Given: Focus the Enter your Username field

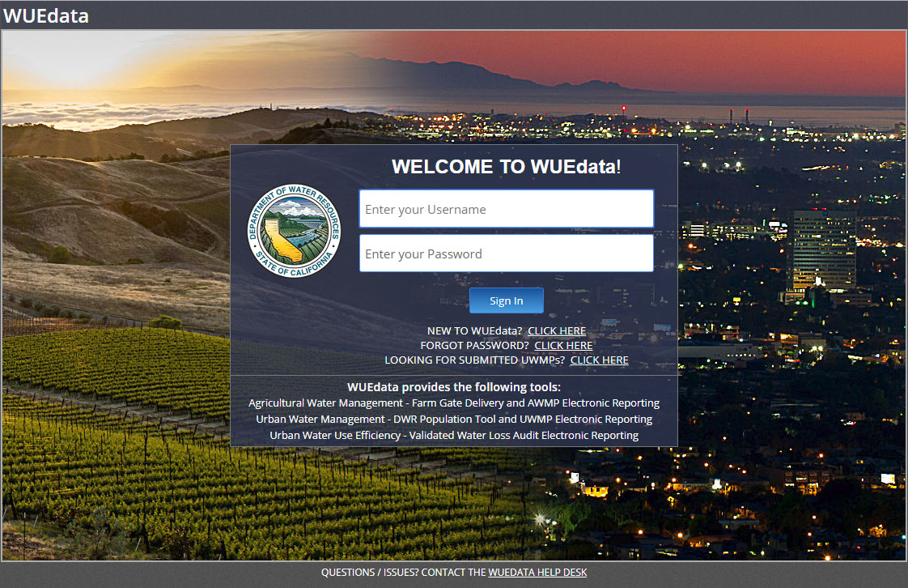Looking at the screenshot, I should [506, 209].
